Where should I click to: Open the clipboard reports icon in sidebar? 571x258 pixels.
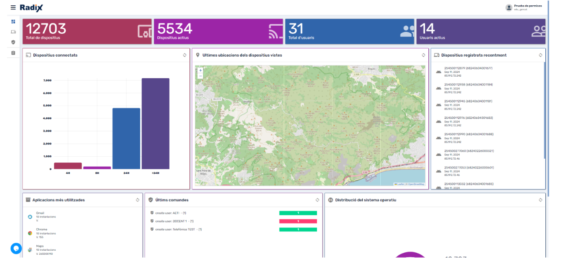click(13, 53)
